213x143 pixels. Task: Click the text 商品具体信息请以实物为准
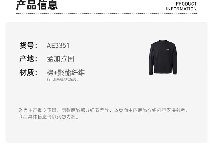pos(47,117)
